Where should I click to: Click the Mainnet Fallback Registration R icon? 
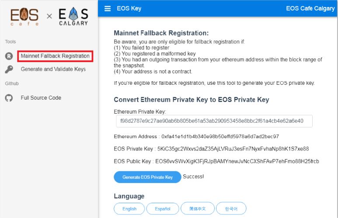(x=9, y=56)
